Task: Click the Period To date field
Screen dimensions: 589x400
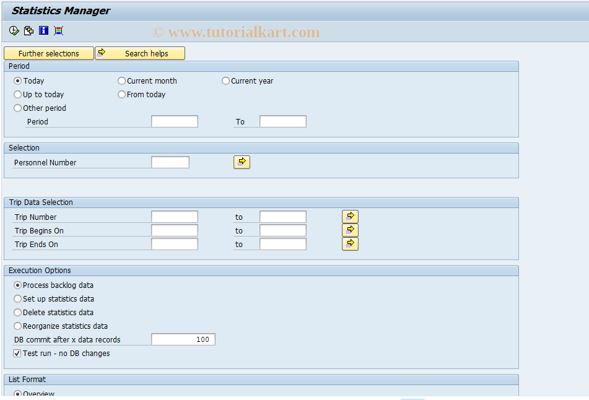Action: (x=283, y=121)
